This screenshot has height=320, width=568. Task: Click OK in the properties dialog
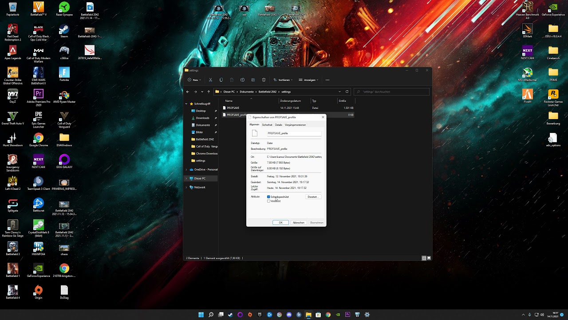[x=280, y=222]
